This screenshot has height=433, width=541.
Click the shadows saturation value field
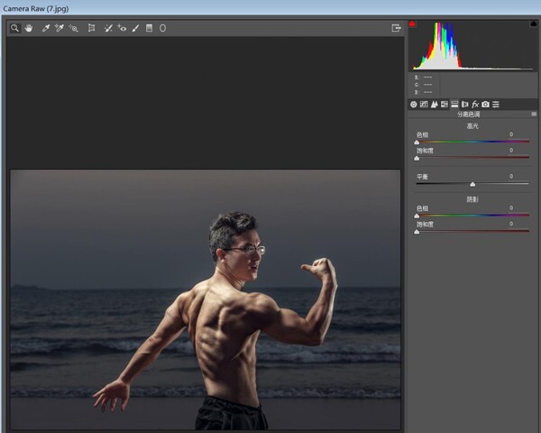[511, 224]
